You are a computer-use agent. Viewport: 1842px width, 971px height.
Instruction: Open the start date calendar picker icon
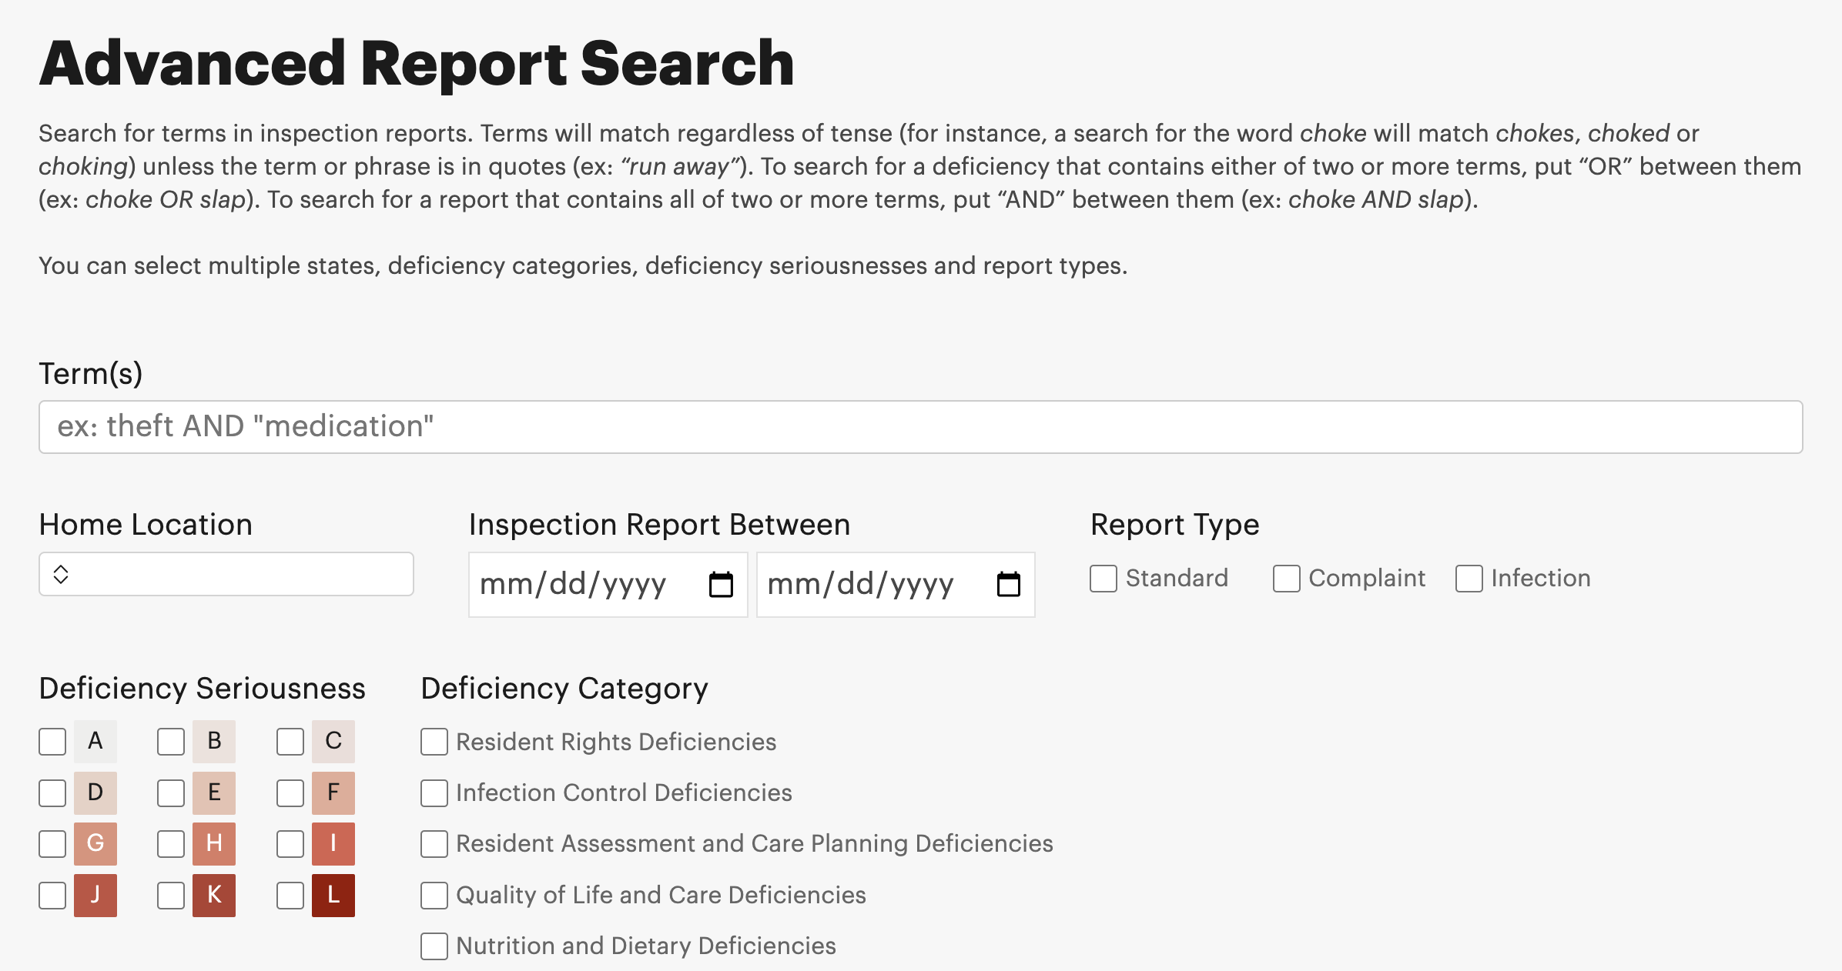721,585
